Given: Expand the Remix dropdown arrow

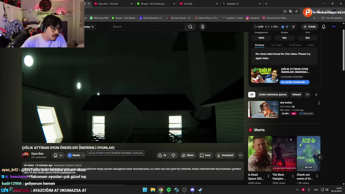Looking at the screenshot, I should (x=83, y=155).
